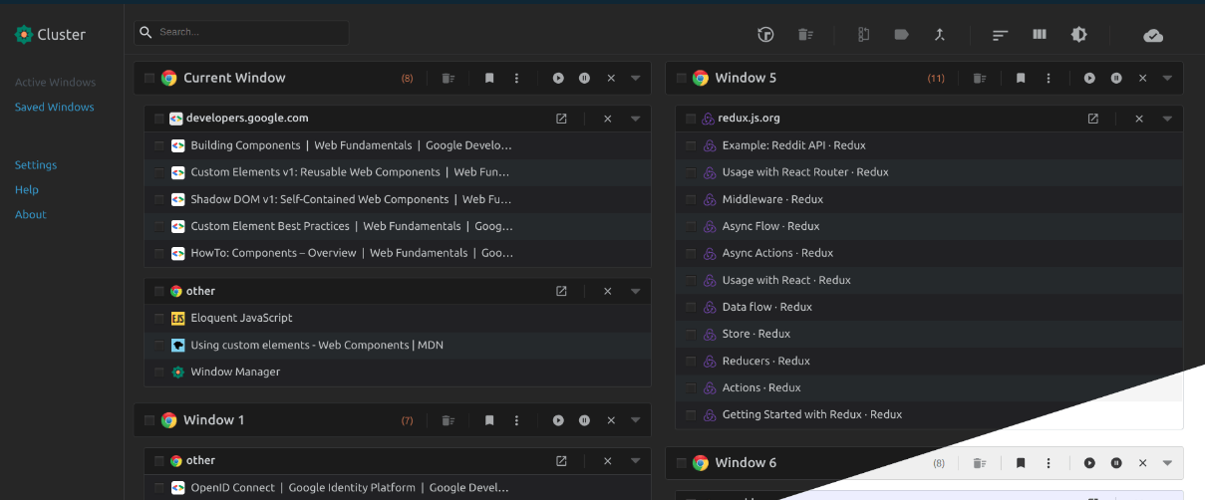
Task: Check the Current Window checkbox
Action: pos(150,78)
